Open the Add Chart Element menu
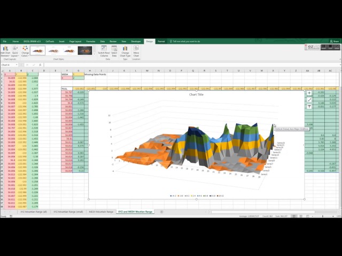Image resolution: width=342 pixels, height=256 pixels. [x=5, y=51]
